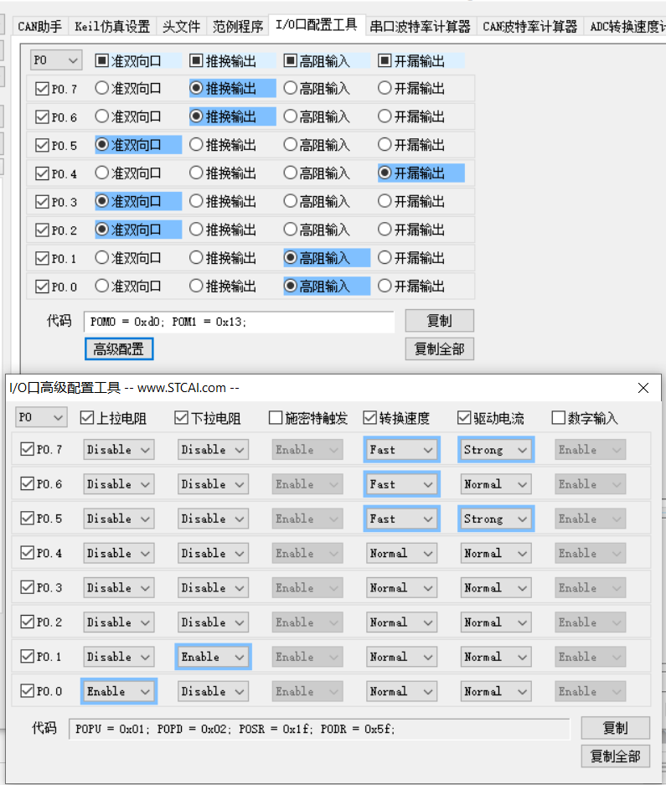This screenshot has width=666, height=785.
Task: Open the ADC转换速度 tab
Action: pyautogui.click(x=627, y=26)
